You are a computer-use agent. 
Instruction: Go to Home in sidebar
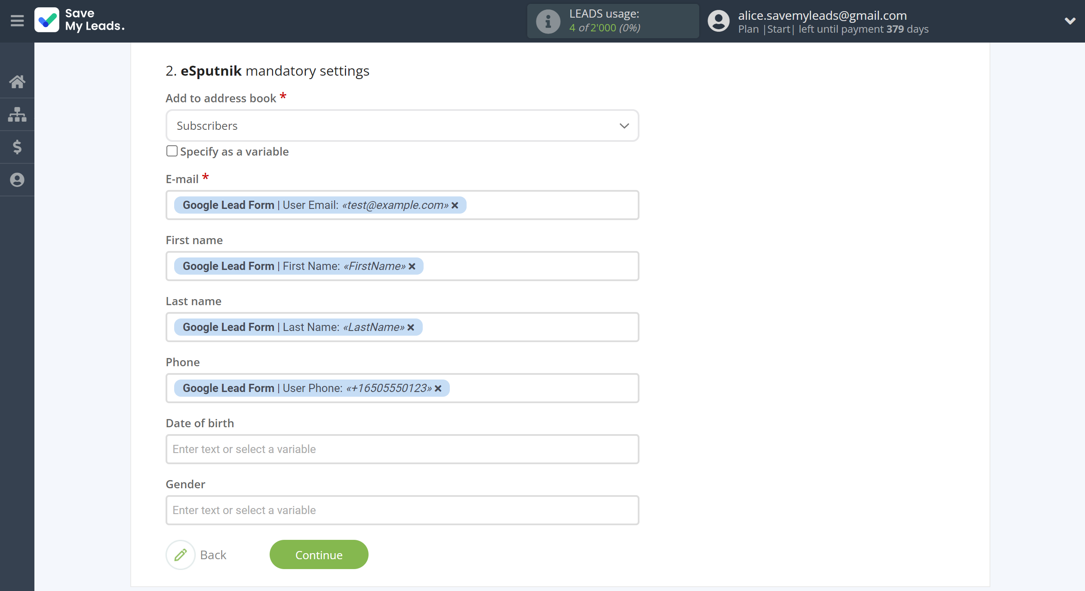pyautogui.click(x=17, y=81)
